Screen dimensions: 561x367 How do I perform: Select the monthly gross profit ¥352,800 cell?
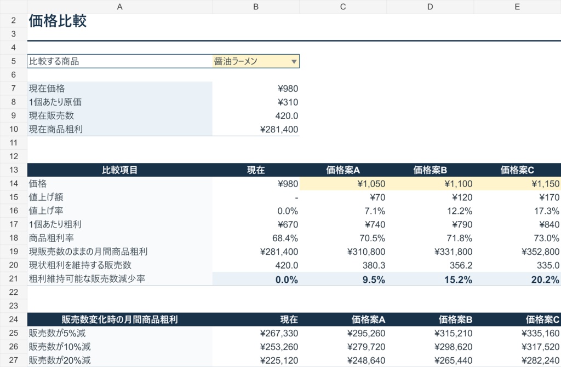pos(517,251)
